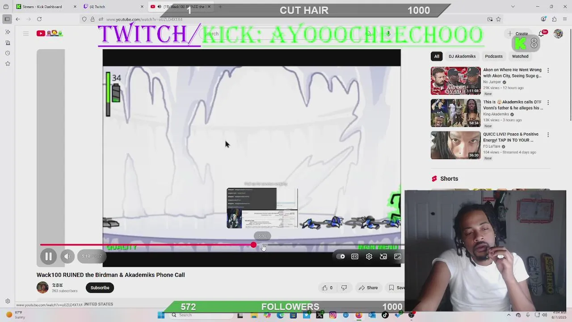572x322 pixels.
Task: Go to YouTube home via logo
Action: (50, 33)
